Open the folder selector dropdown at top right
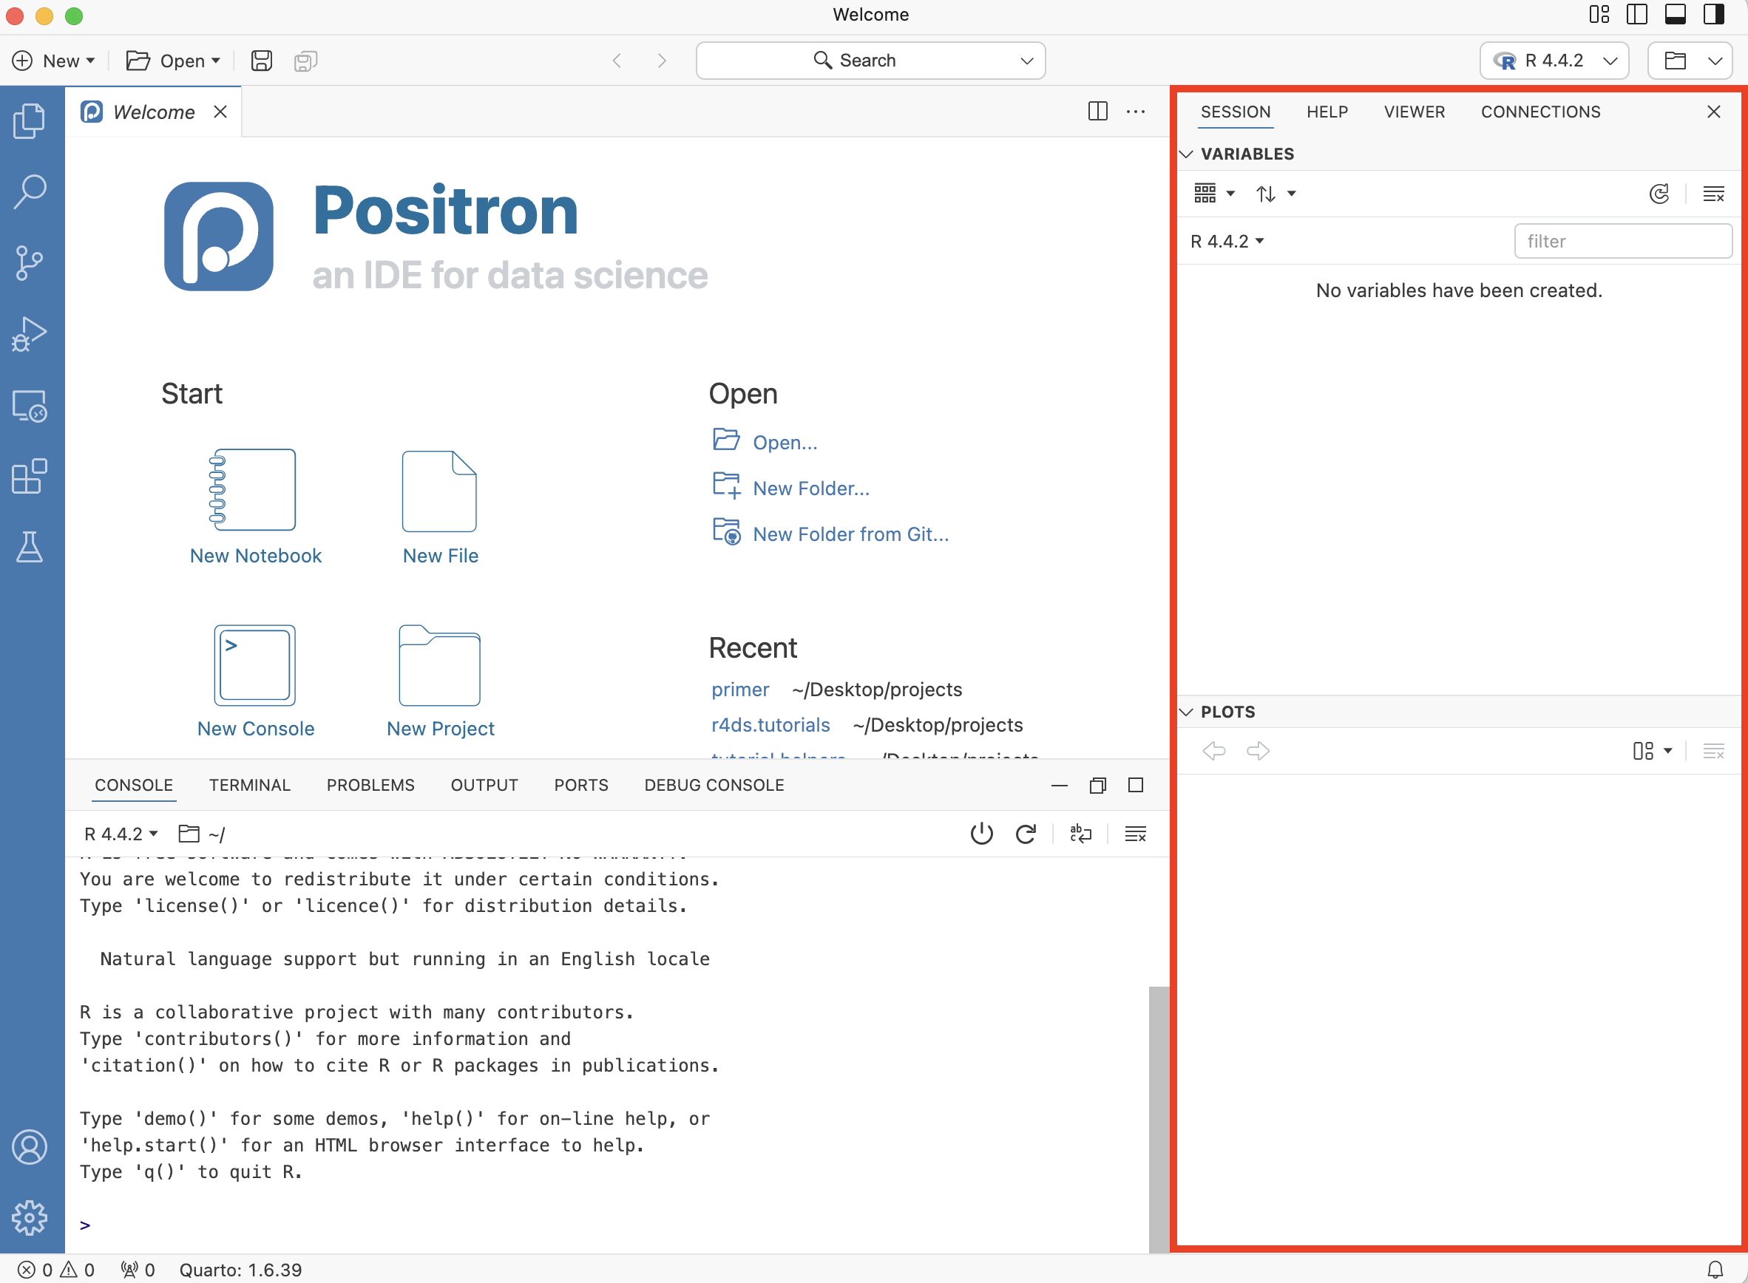 [x=1690, y=61]
